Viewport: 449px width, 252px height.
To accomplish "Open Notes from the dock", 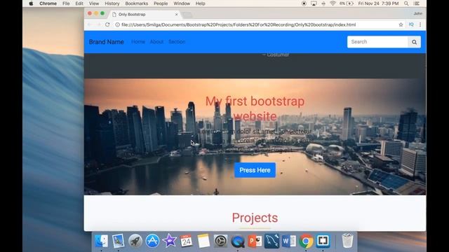I will (x=203, y=241).
